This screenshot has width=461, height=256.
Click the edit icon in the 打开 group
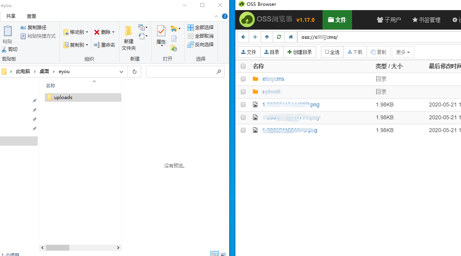point(174,38)
